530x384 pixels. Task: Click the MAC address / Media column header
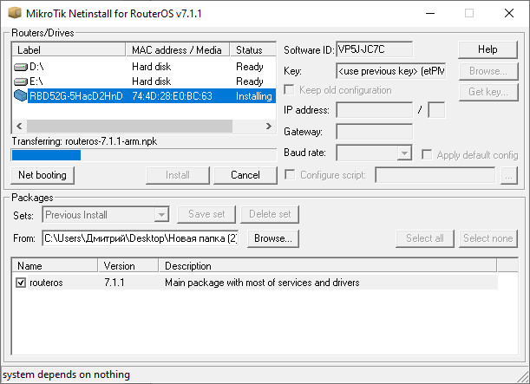point(178,50)
